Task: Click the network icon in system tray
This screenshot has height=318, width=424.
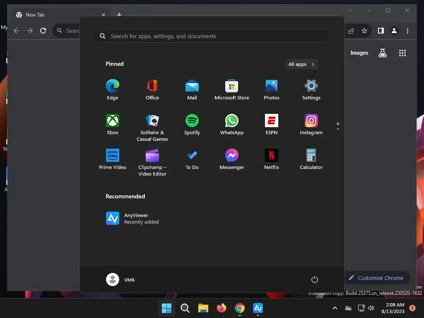Action: [x=361, y=308]
